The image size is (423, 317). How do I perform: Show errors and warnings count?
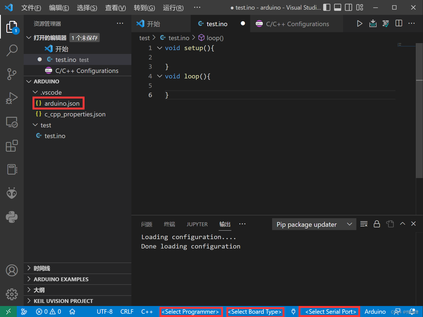click(48, 311)
